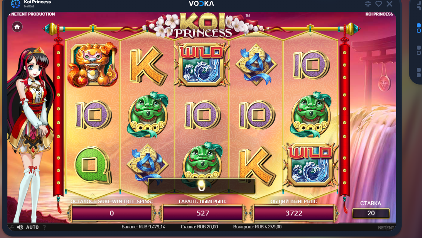Click the home button in game
Image resolution: width=422 pixels, height=238 pixels.
coord(17,27)
